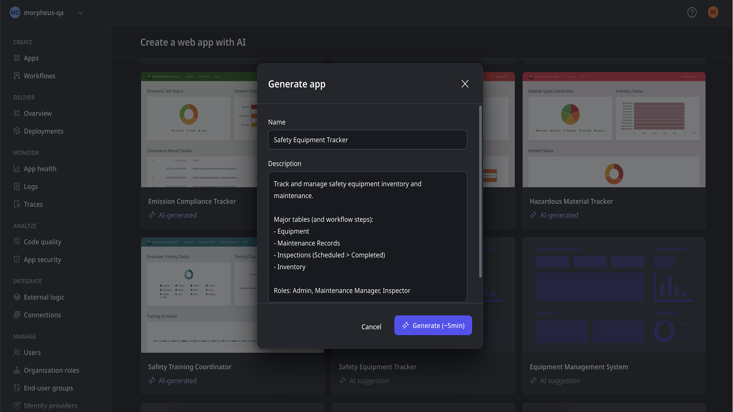Click Safety Training Coordinator preview thumbnail
The height and width of the screenshot is (412, 733).
tap(199, 295)
